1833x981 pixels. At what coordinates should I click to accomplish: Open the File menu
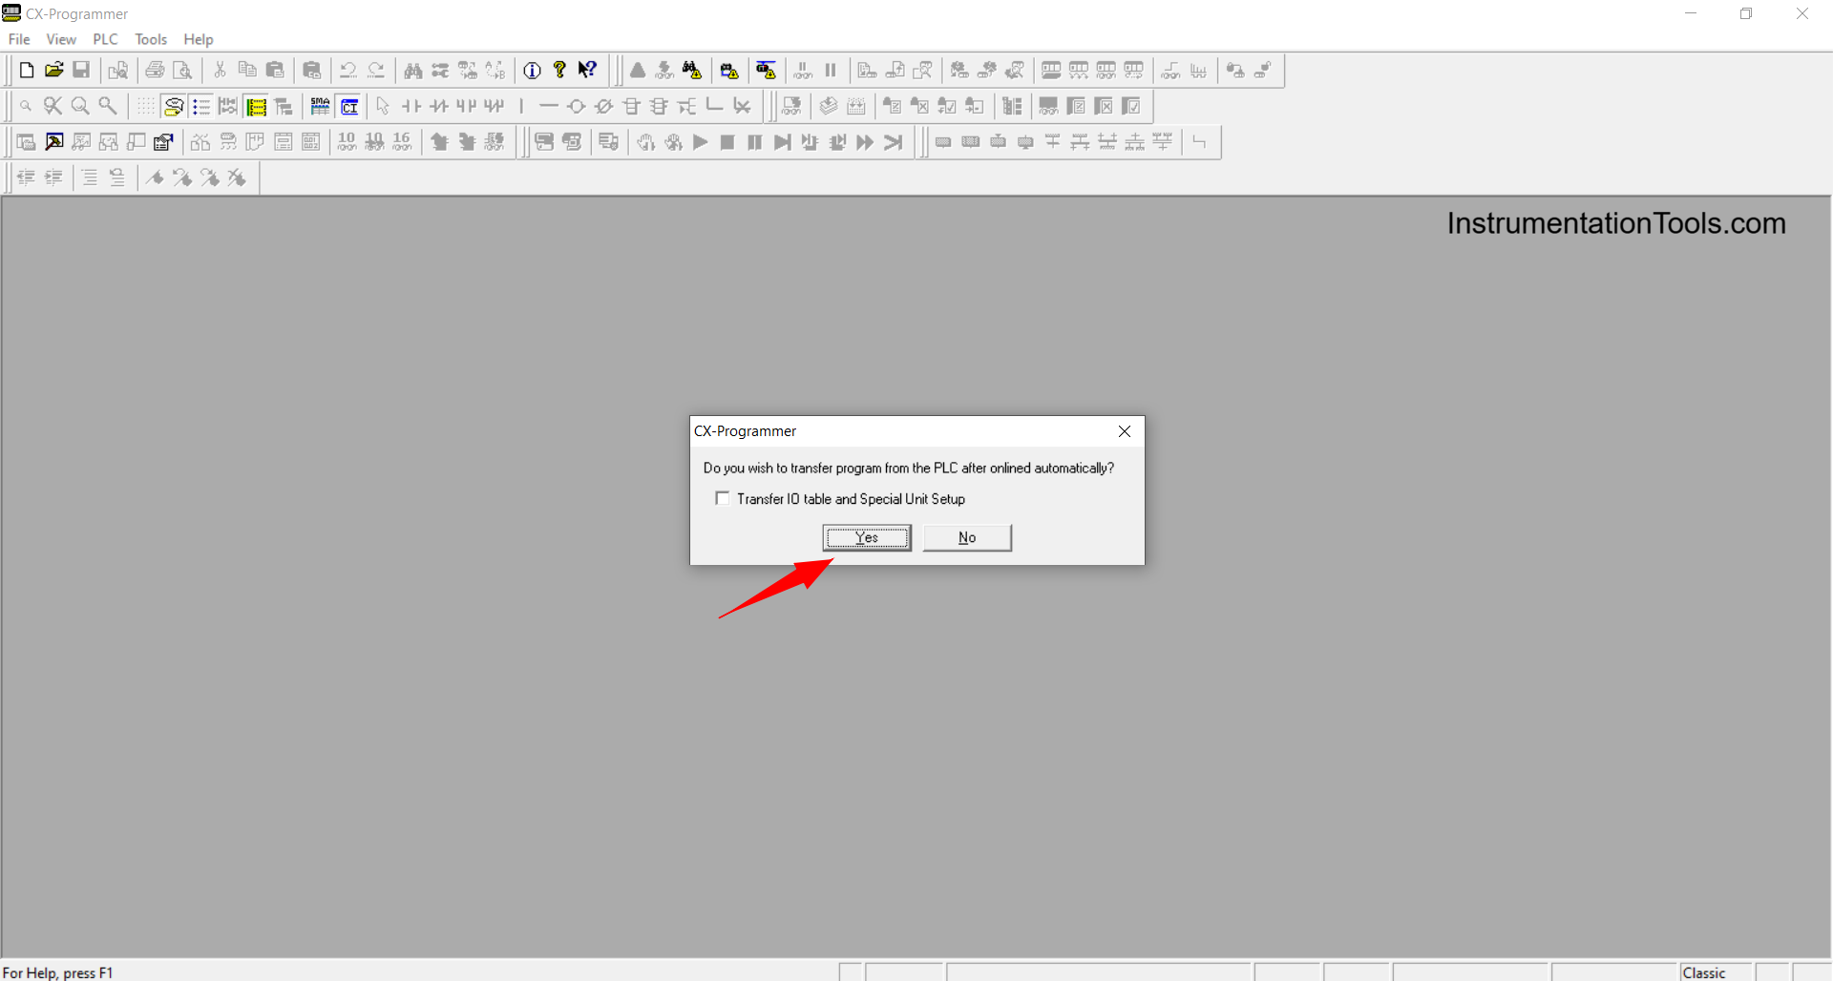19,39
